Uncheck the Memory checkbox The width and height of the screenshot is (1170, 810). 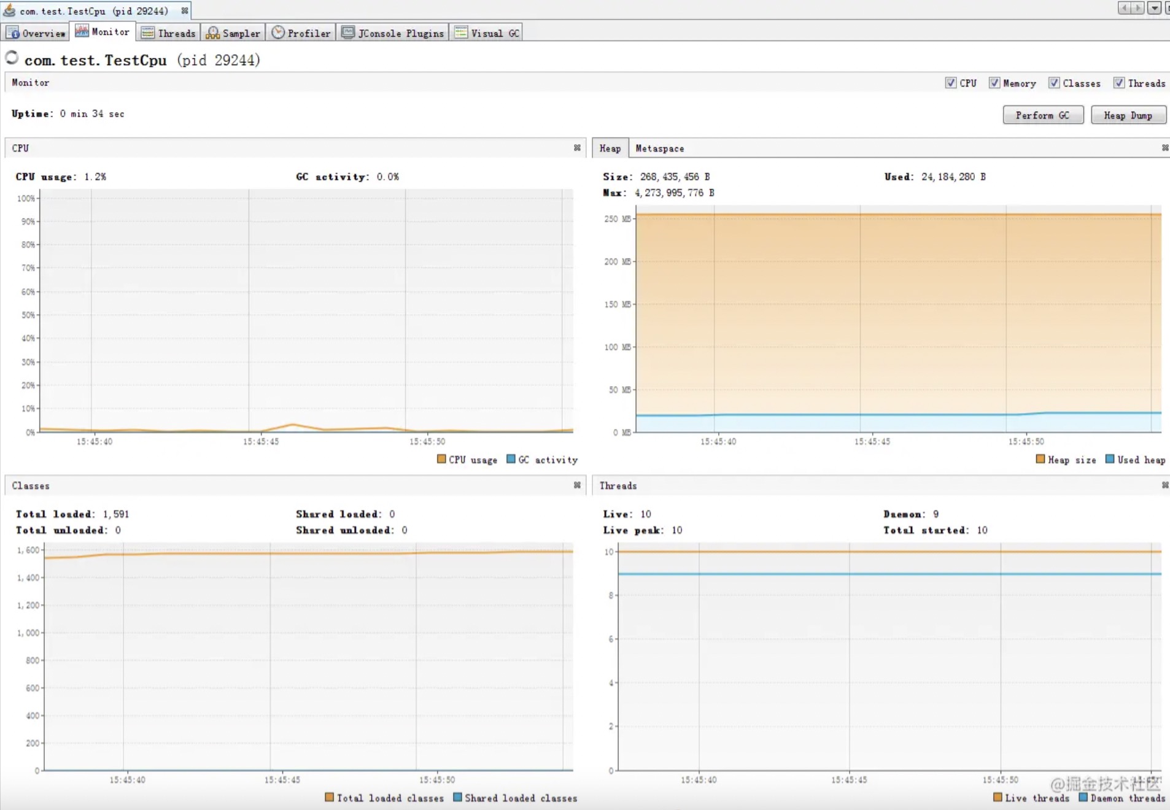tap(994, 83)
